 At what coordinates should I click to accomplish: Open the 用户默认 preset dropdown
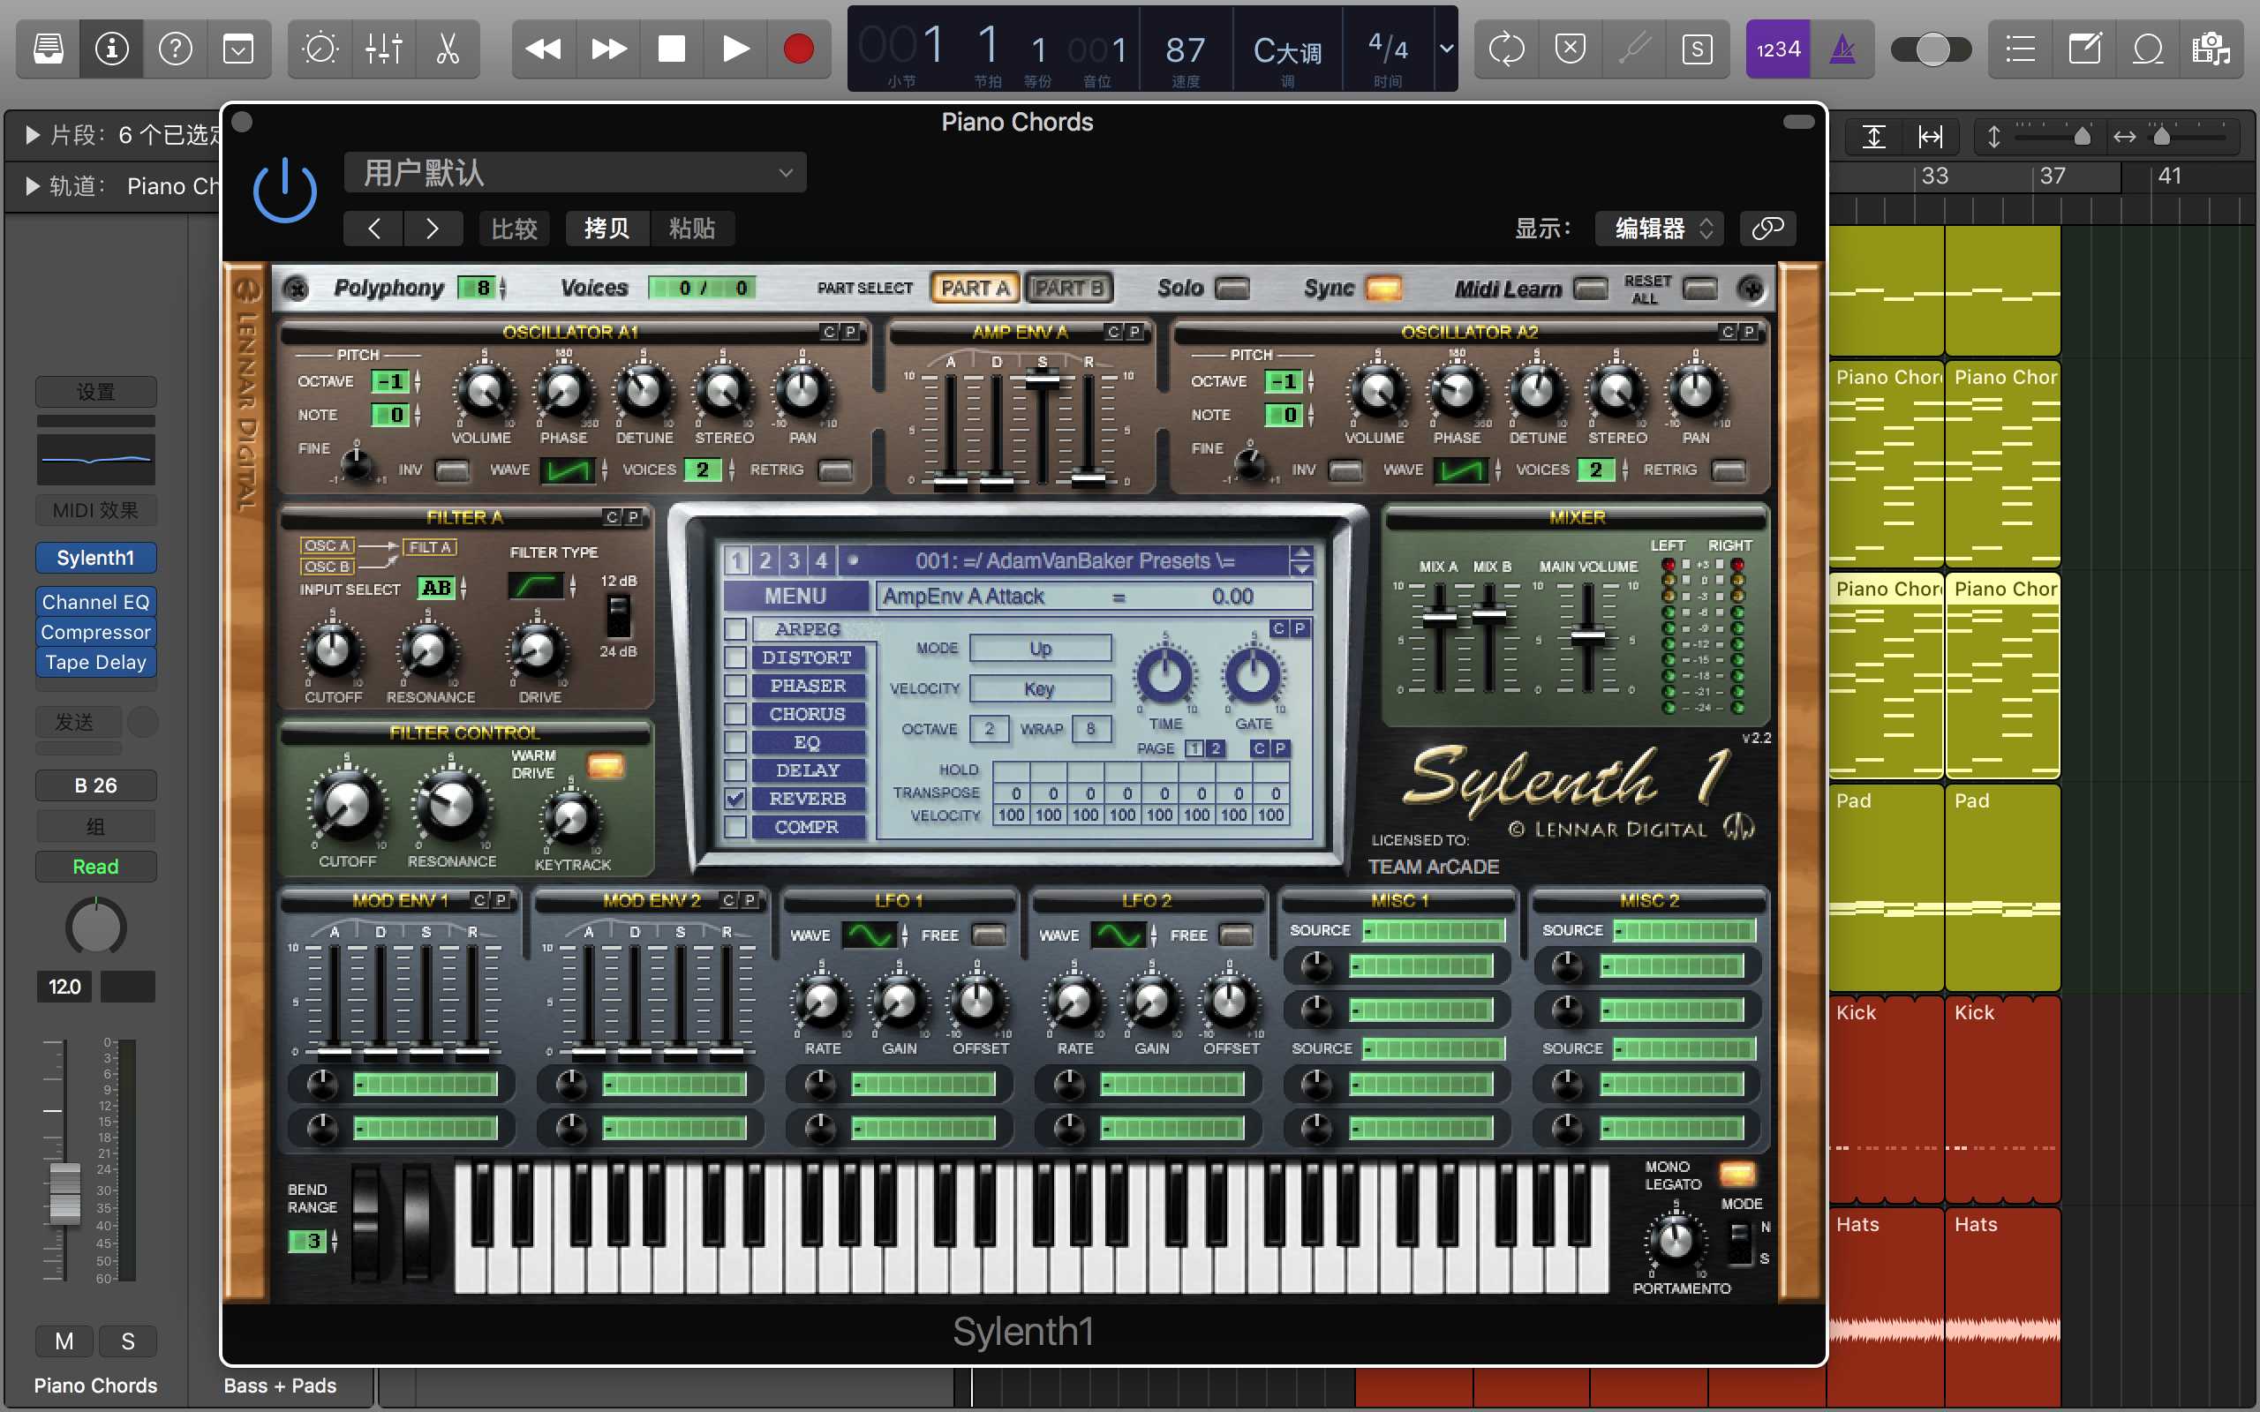point(576,173)
